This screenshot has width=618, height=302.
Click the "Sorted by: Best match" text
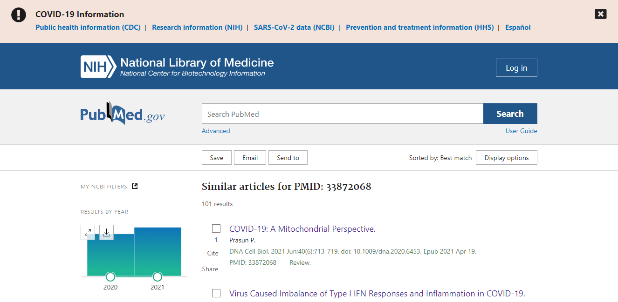click(x=440, y=158)
